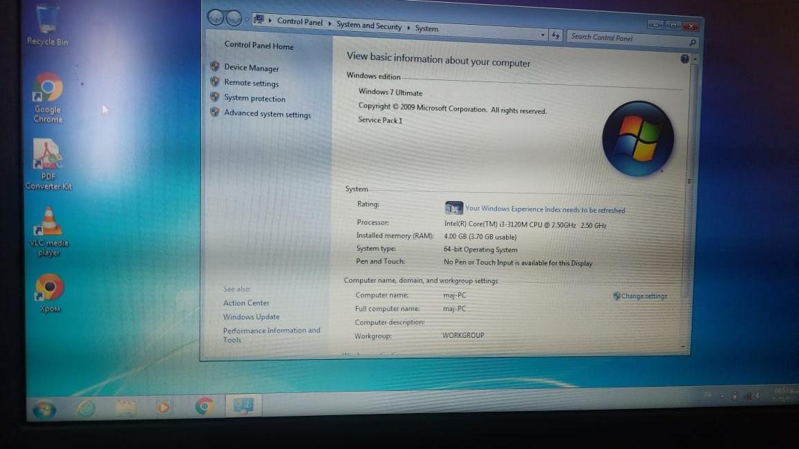799x449 pixels.
Task: Click the Back navigation arrow button
Action: tap(216, 18)
